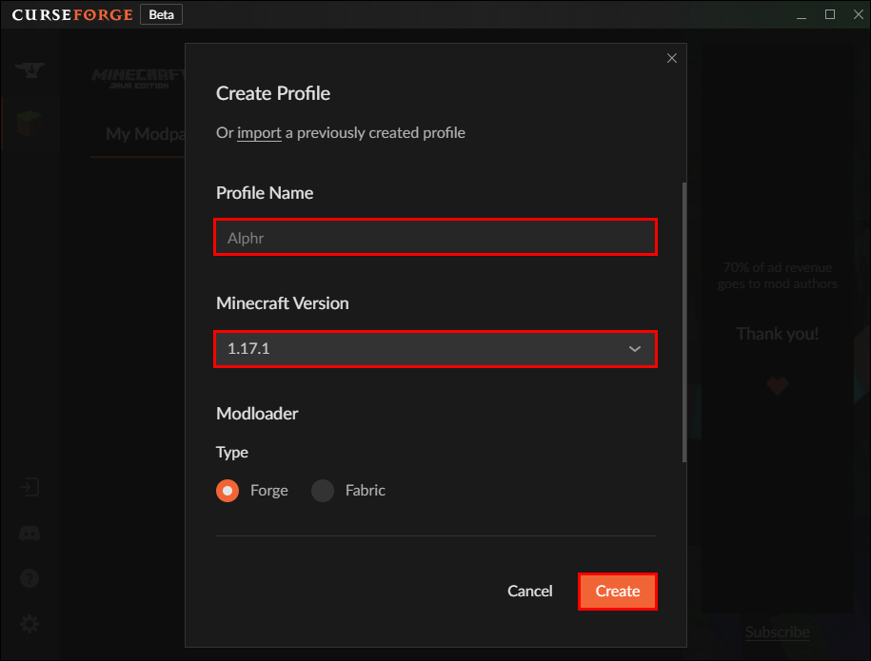The height and width of the screenshot is (661, 871).
Task: Click the dialog's vertical scrollbar
Action: tap(683, 323)
